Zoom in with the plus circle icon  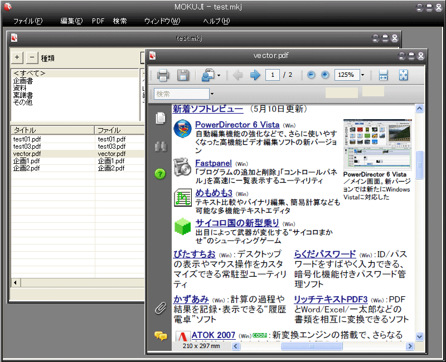pos(325,75)
